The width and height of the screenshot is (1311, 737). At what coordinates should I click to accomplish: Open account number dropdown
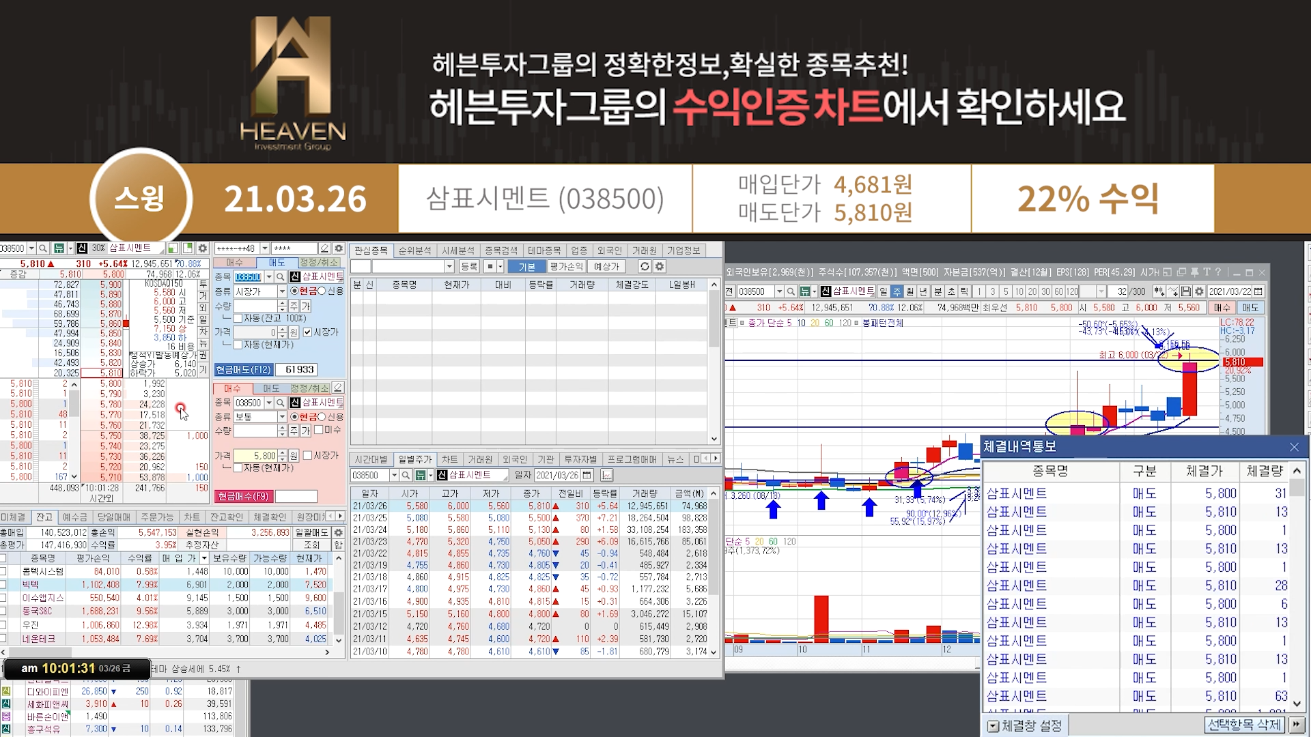pyautogui.click(x=265, y=248)
